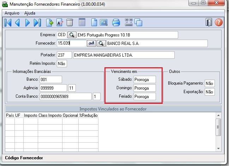Click the edit record icon with letter A
229x166 pixels.
(x=60, y=23)
